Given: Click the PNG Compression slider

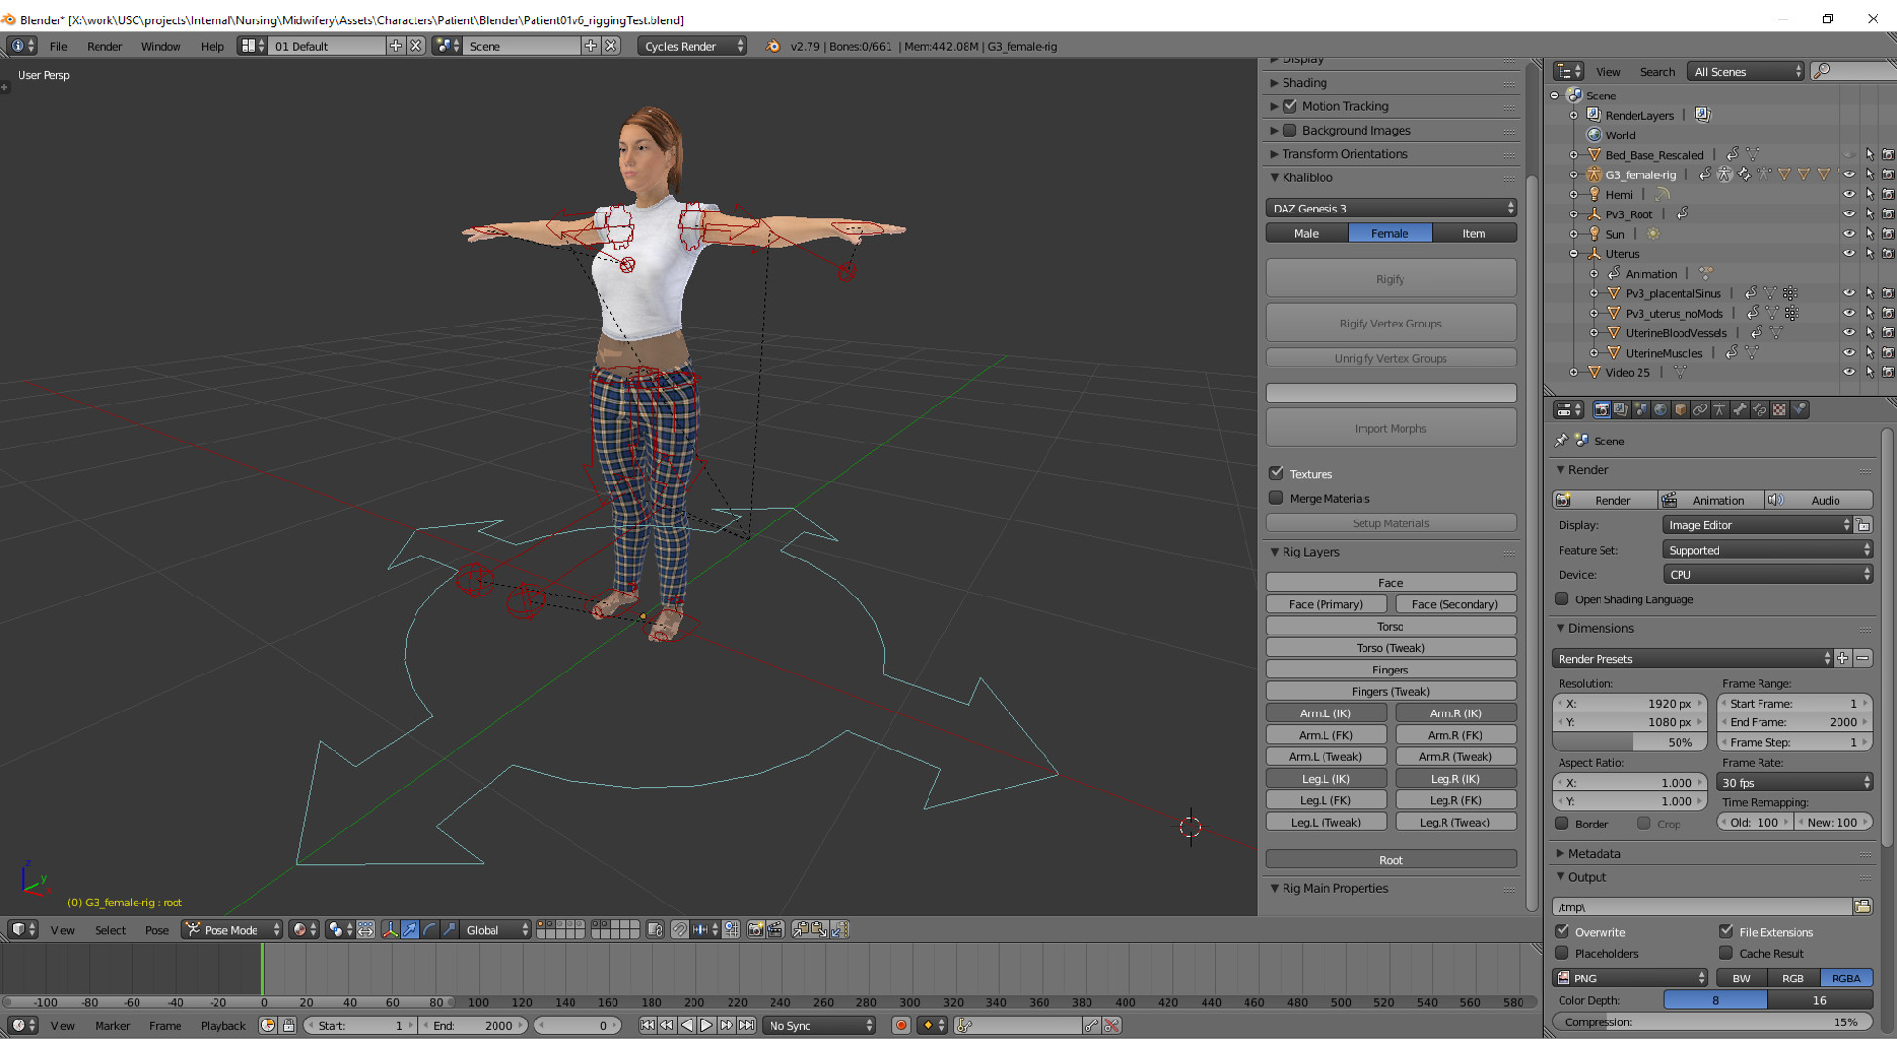Looking at the screenshot, I should pyautogui.click(x=1712, y=1022).
